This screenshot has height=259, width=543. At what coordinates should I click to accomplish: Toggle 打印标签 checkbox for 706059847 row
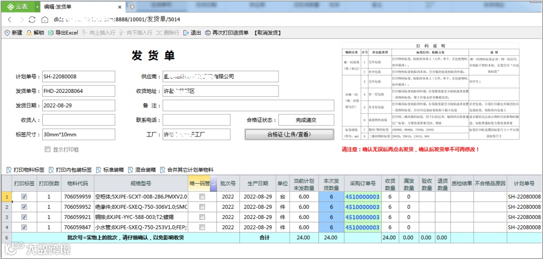(x=24, y=228)
